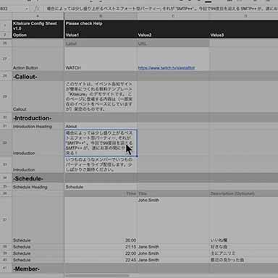Open the name box dropdown arrow
278x278 pixels.
[27, 9]
